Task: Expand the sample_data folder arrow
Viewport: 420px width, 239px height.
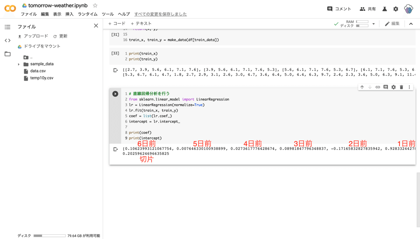Action: pos(19,64)
